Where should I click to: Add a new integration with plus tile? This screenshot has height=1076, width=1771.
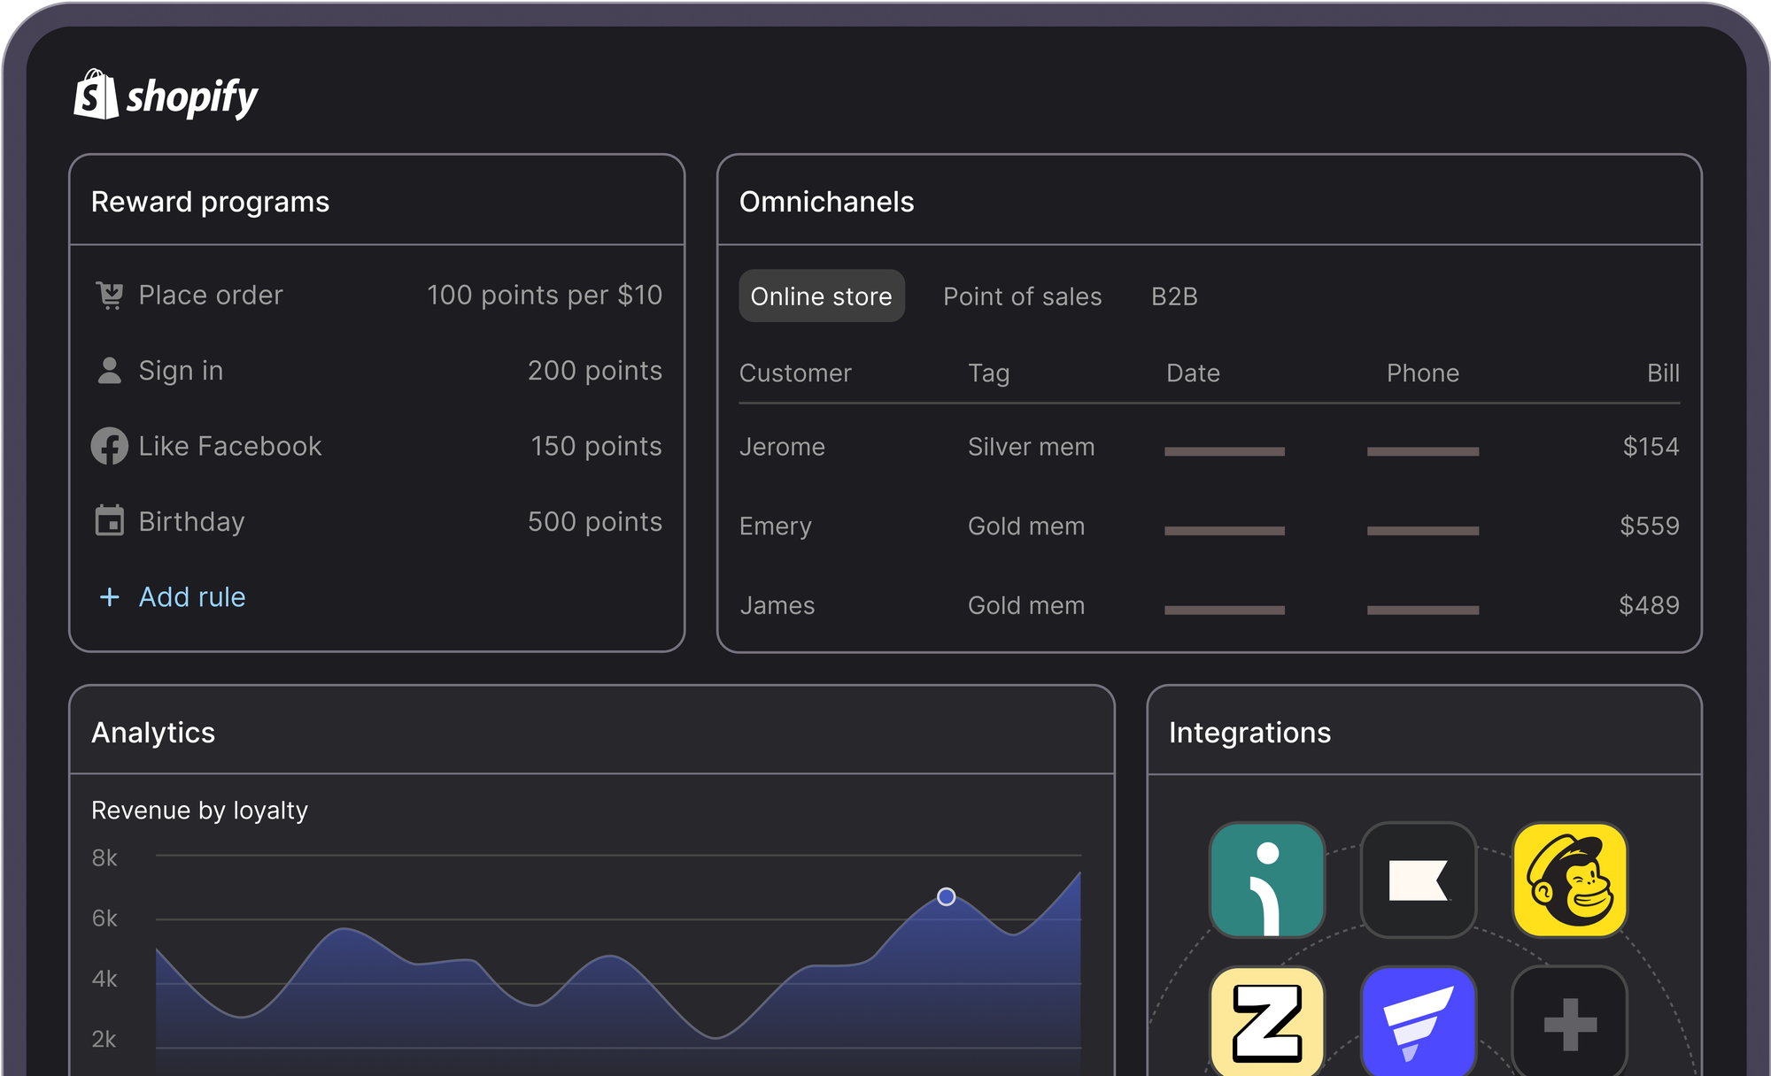click(1569, 1024)
